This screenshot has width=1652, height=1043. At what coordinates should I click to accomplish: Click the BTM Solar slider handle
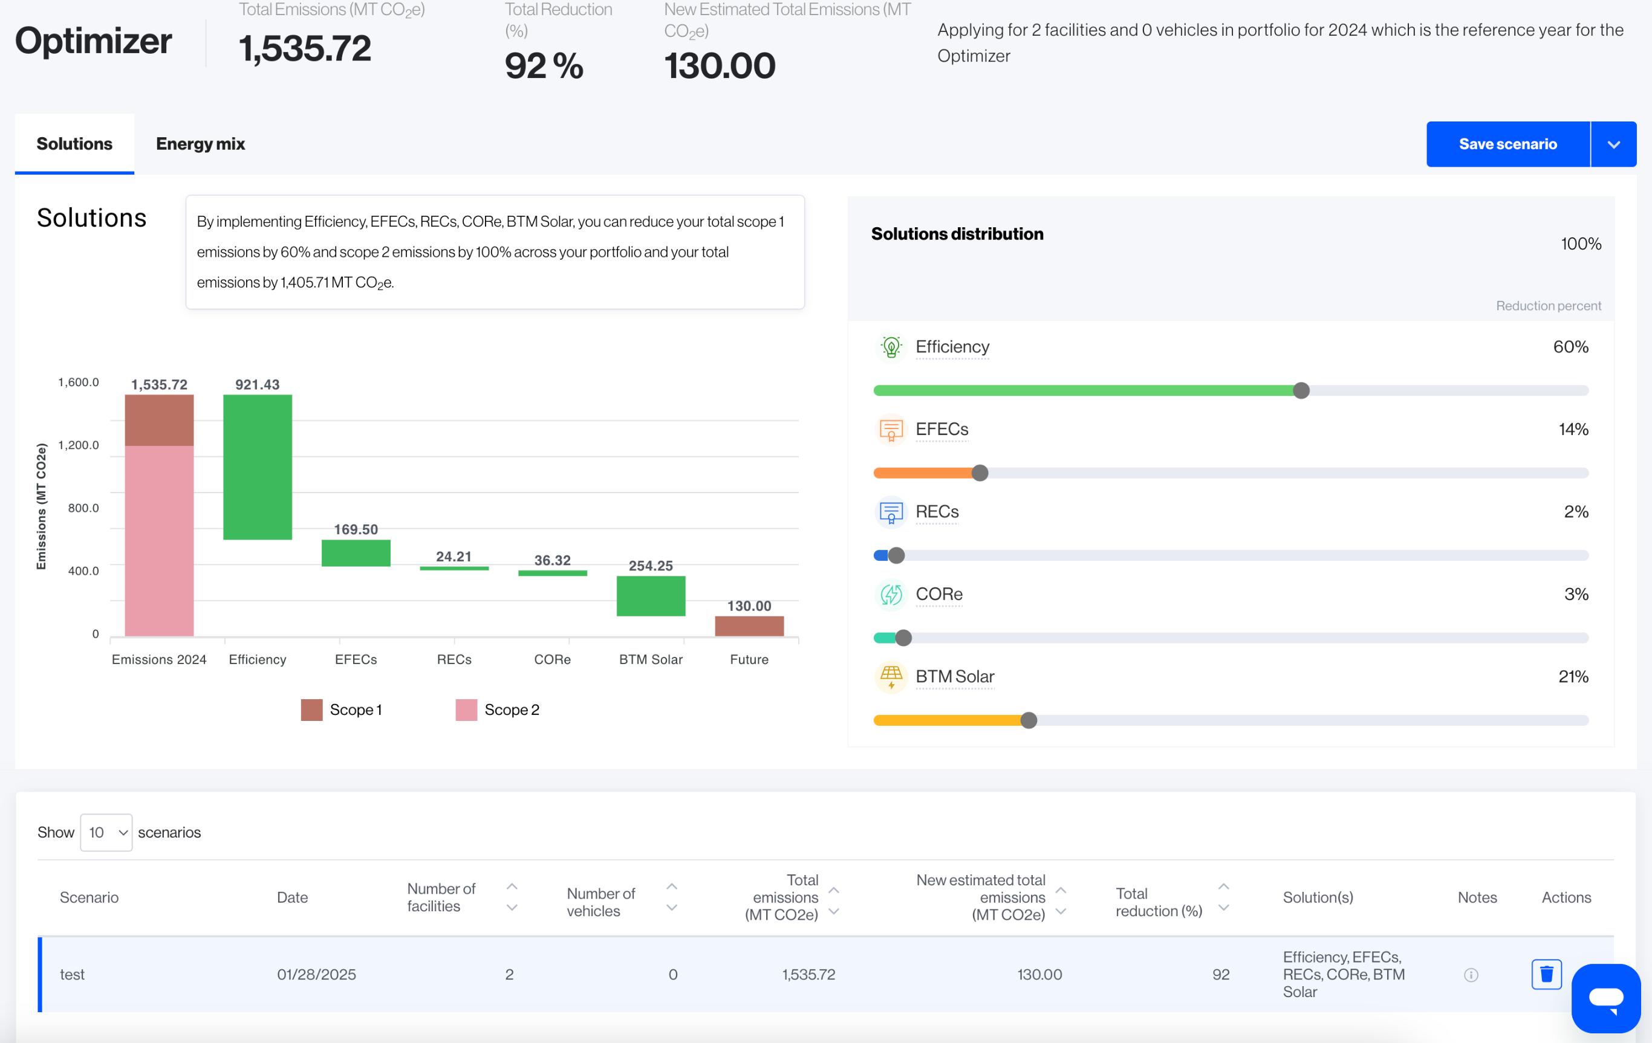(x=1029, y=720)
